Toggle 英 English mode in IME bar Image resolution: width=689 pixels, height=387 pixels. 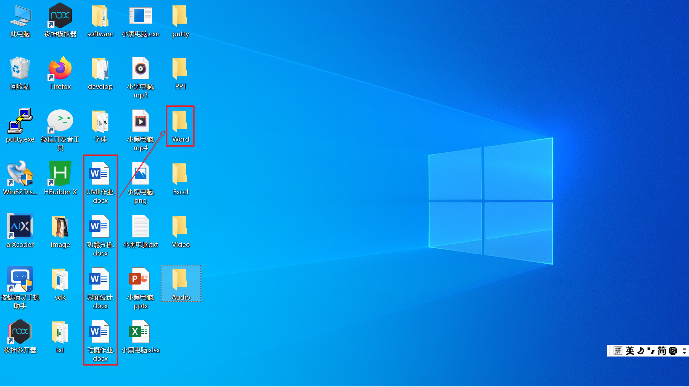pos(630,350)
